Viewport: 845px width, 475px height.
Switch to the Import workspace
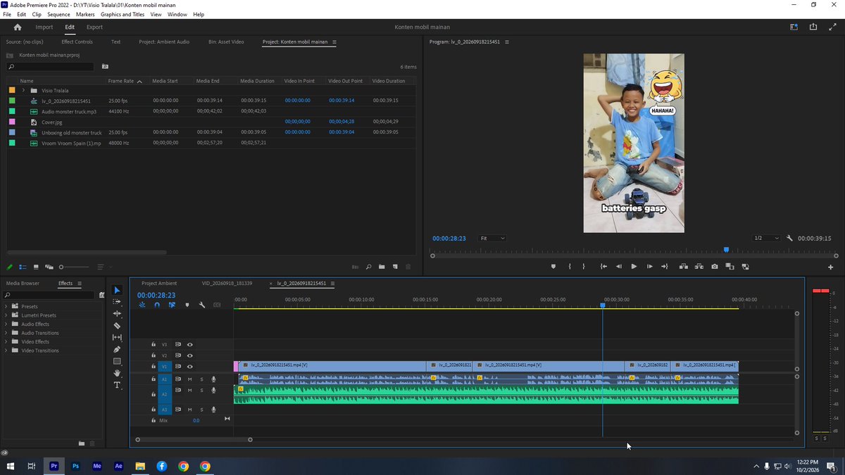click(44, 27)
